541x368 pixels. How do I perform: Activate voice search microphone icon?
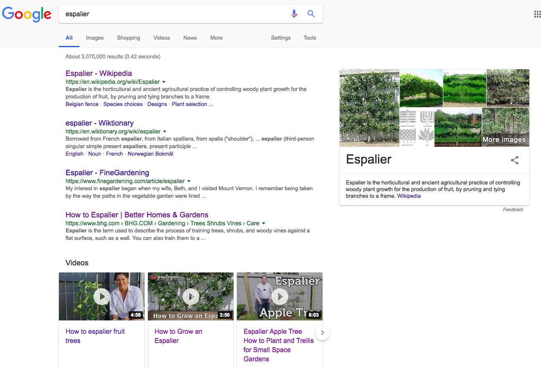coord(294,14)
